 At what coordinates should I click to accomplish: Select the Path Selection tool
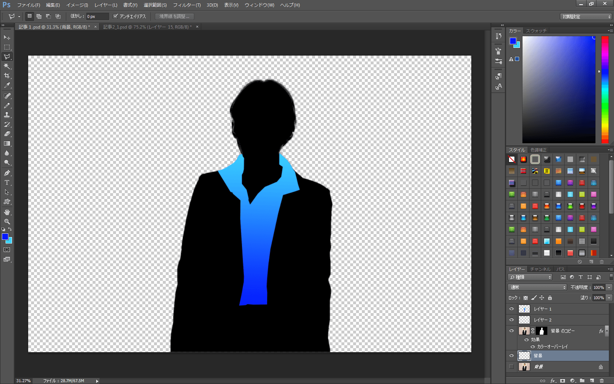(7, 192)
